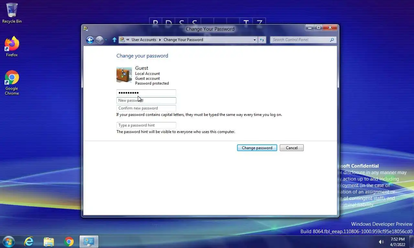
Task: Click the volume speaker tray icon
Action: (381, 242)
